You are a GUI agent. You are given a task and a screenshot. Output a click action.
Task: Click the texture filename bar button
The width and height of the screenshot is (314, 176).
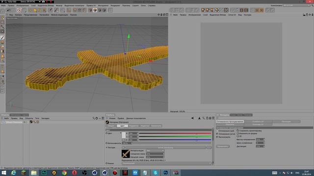[x=165, y=148]
